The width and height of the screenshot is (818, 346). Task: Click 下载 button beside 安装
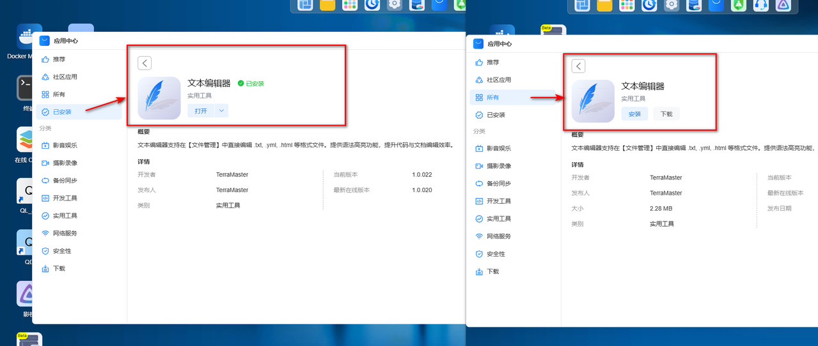[x=666, y=114]
